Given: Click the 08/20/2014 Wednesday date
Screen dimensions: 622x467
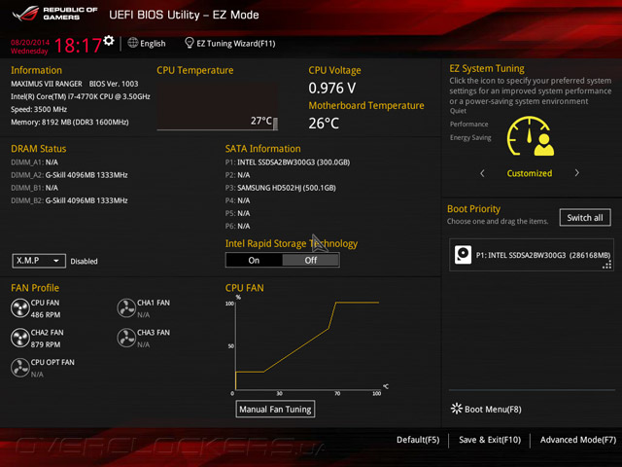Looking at the screenshot, I should 30,47.
